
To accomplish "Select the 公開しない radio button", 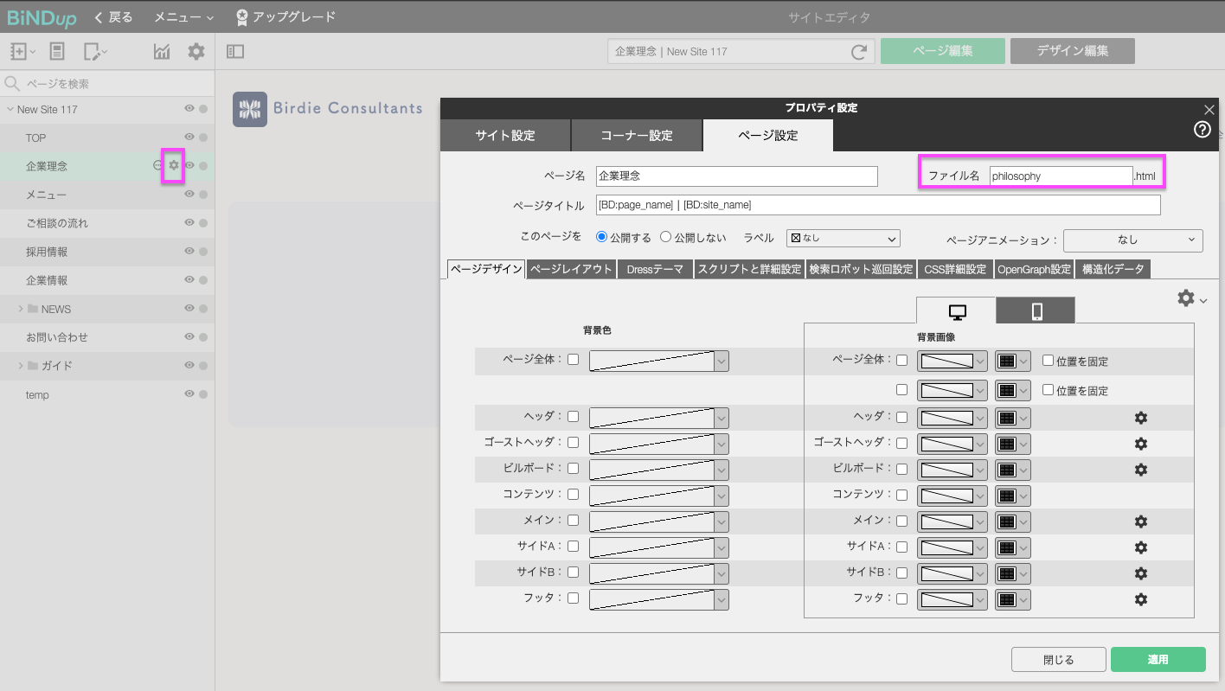I will 666,237.
